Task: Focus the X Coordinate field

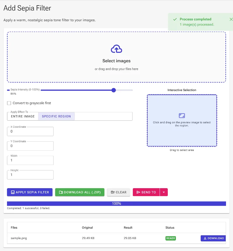Action: click(30, 131)
